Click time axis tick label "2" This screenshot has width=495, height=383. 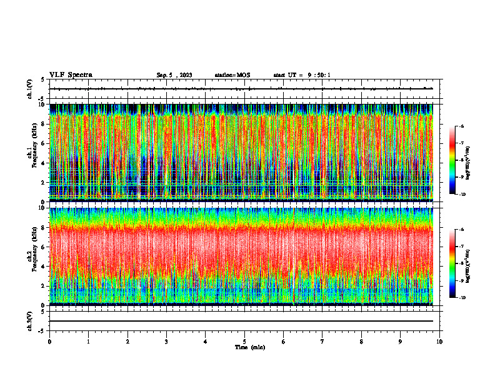127,342
